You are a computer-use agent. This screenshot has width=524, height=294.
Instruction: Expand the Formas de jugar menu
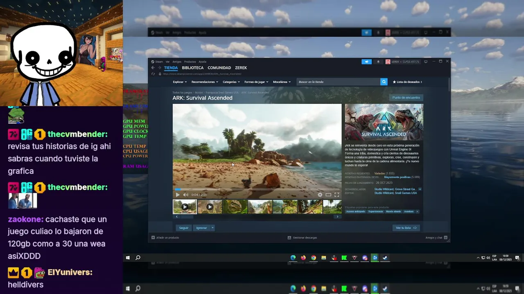click(256, 82)
